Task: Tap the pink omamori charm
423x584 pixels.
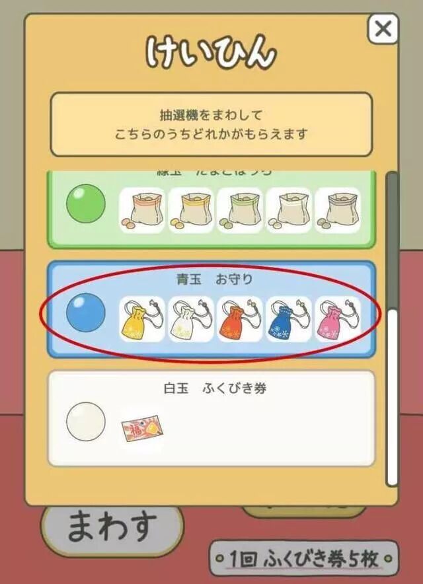Action: tap(338, 319)
